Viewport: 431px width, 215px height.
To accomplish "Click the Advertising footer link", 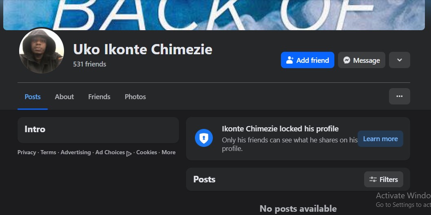I will tap(75, 152).
